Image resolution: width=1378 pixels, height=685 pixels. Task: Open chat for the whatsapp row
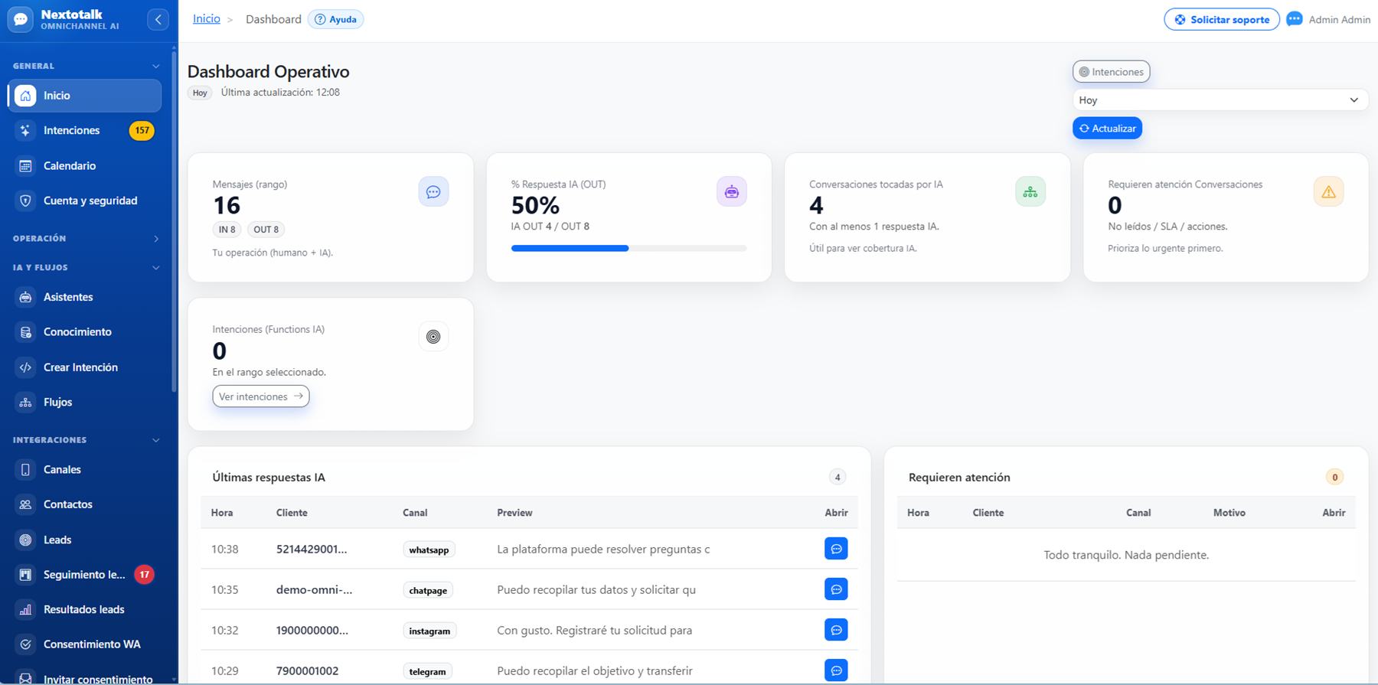pos(836,549)
